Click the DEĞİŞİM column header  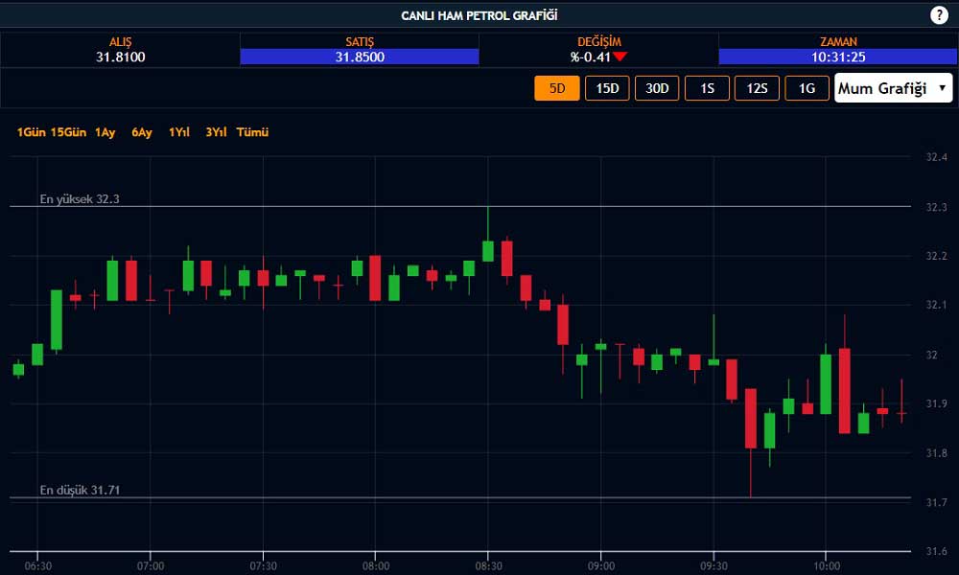[x=599, y=41]
